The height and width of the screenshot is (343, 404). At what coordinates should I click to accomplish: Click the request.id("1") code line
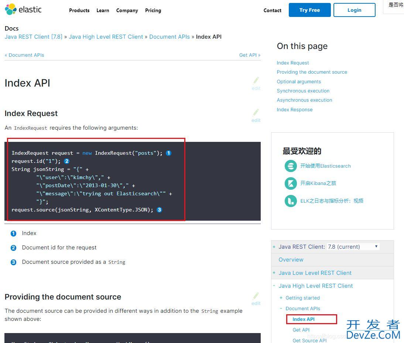point(36,161)
